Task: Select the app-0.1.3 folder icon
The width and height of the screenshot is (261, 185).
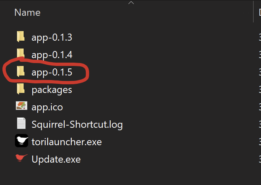Action: 21,37
